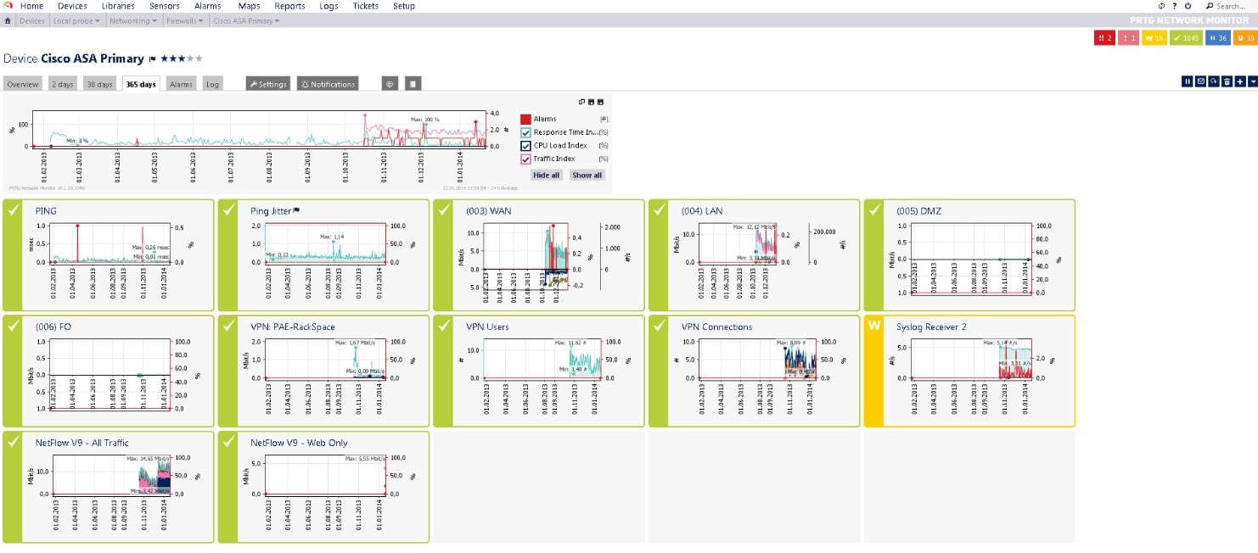Viewport: 1258px width, 553px height.
Task: Click the history document icon beside comments
Action: click(x=412, y=84)
